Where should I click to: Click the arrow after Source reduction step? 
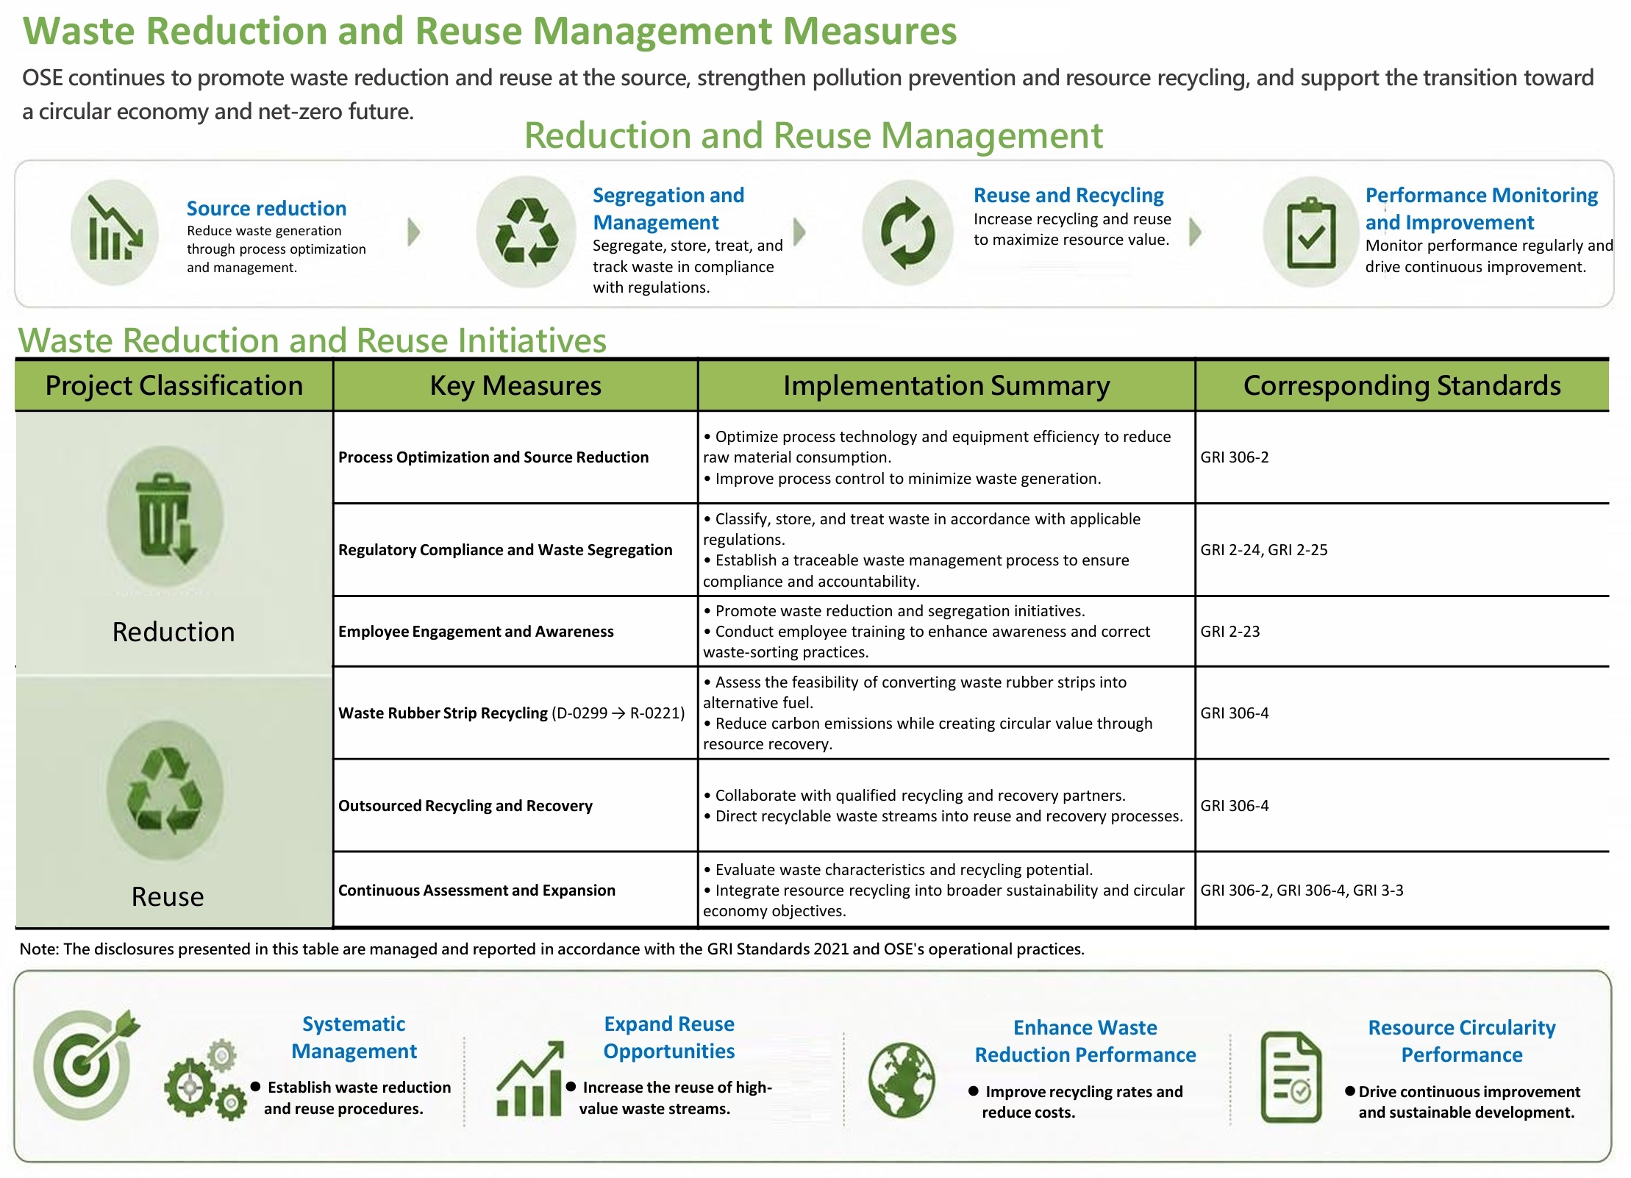pos(414,232)
